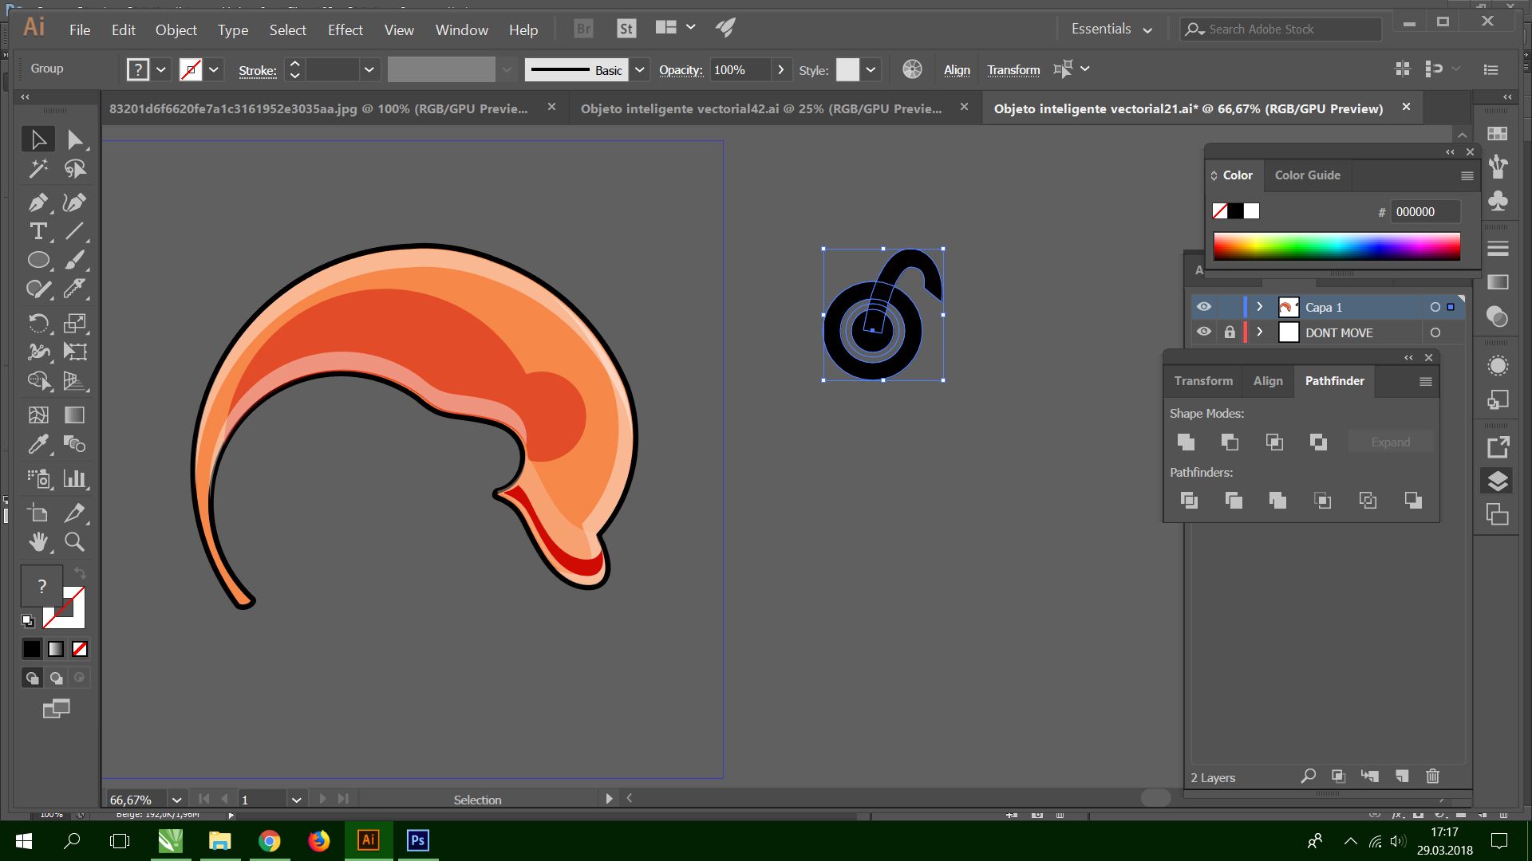Screen dimensions: 1532x861
Task: Open the File menu
Action: click(x=80, y=29)
